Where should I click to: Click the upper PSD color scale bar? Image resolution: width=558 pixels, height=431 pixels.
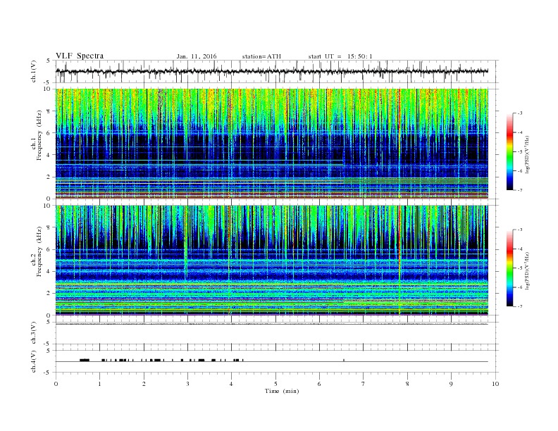pyautogui.click(x=510, y=152)
